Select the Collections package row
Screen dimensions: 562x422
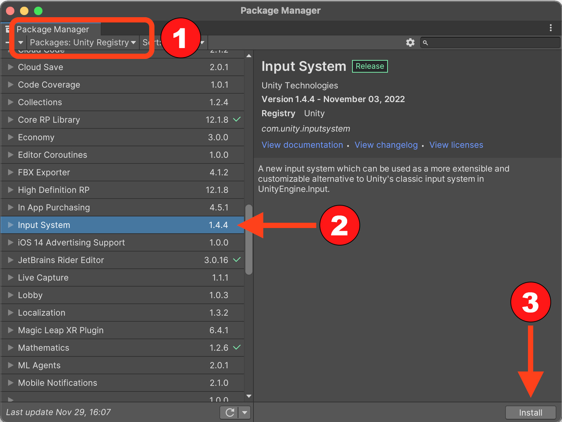click(x=122, y=102)
